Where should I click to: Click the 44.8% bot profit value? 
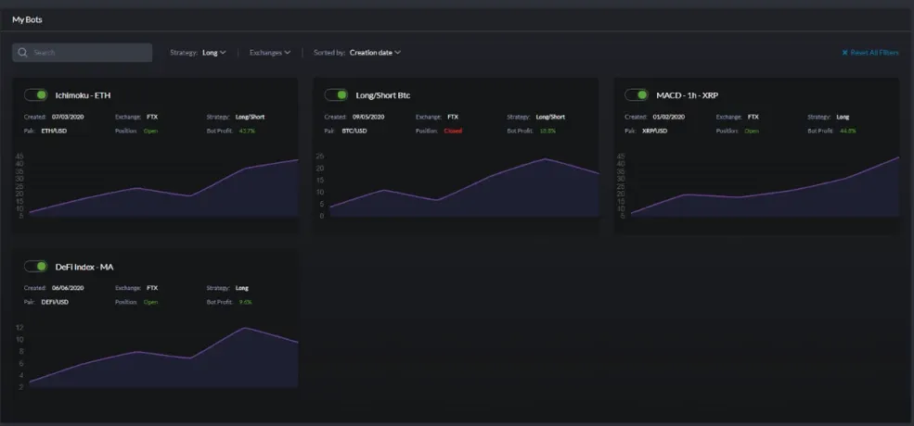pyautogui.click(x=847, y=131)
